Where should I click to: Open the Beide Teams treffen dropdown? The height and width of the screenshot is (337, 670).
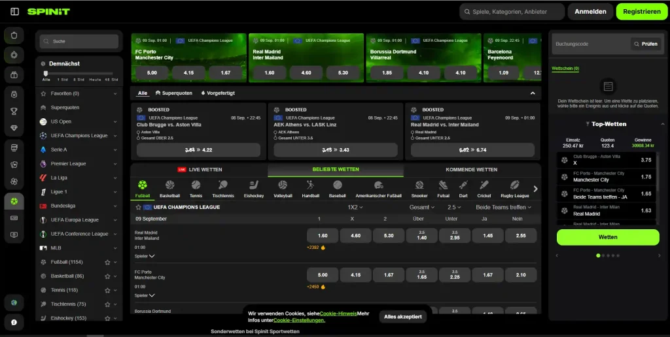point(503,207)
